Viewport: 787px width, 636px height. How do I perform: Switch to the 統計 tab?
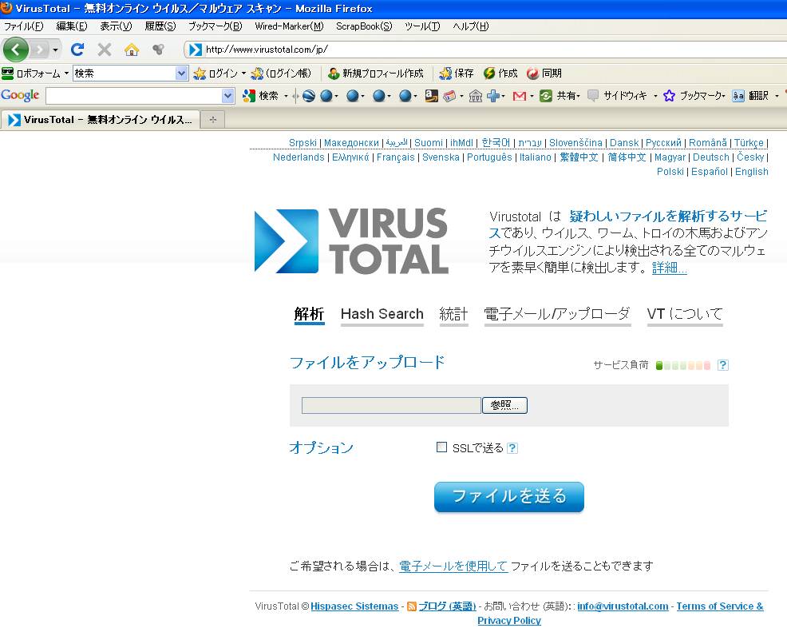(453, 315)
